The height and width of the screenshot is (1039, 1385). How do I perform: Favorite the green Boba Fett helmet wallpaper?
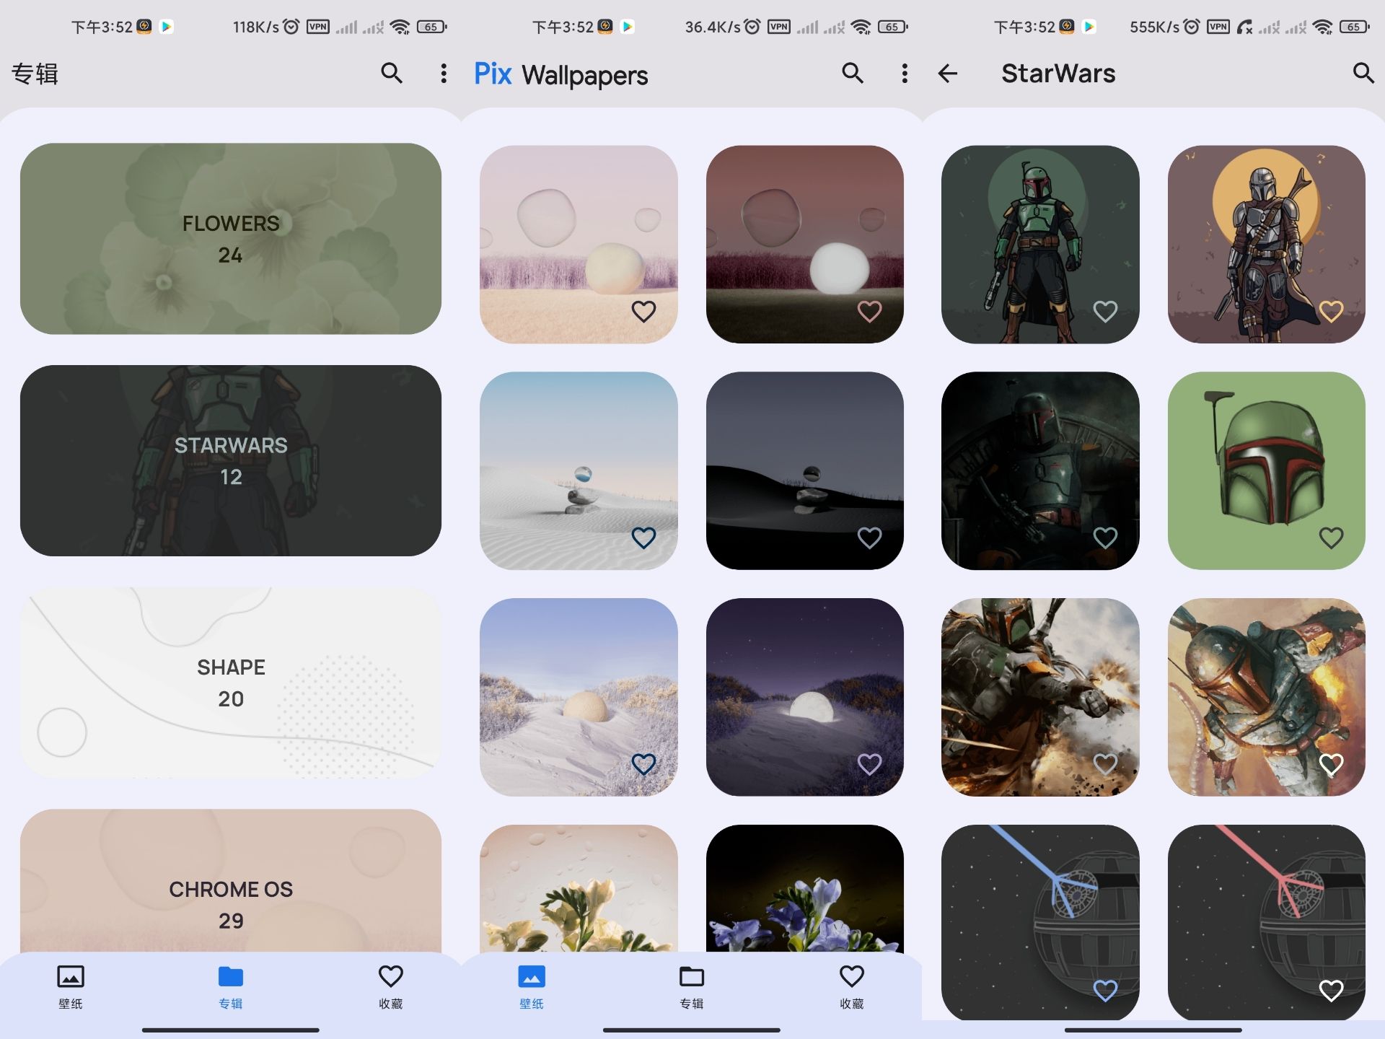pos(1331,538)
